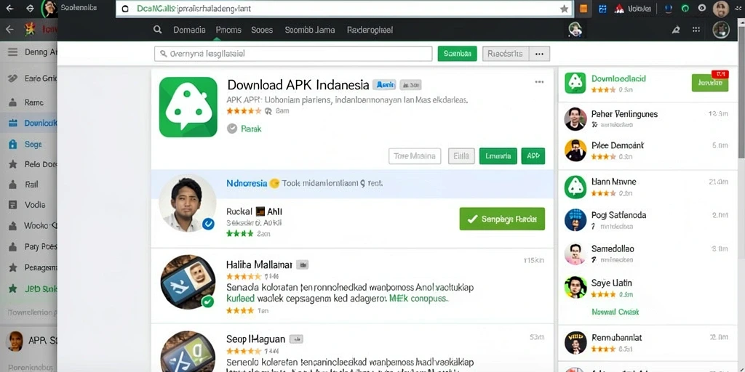Click the green Lmauaia button
The image size is (745, 372).
[x=498, y=156]
